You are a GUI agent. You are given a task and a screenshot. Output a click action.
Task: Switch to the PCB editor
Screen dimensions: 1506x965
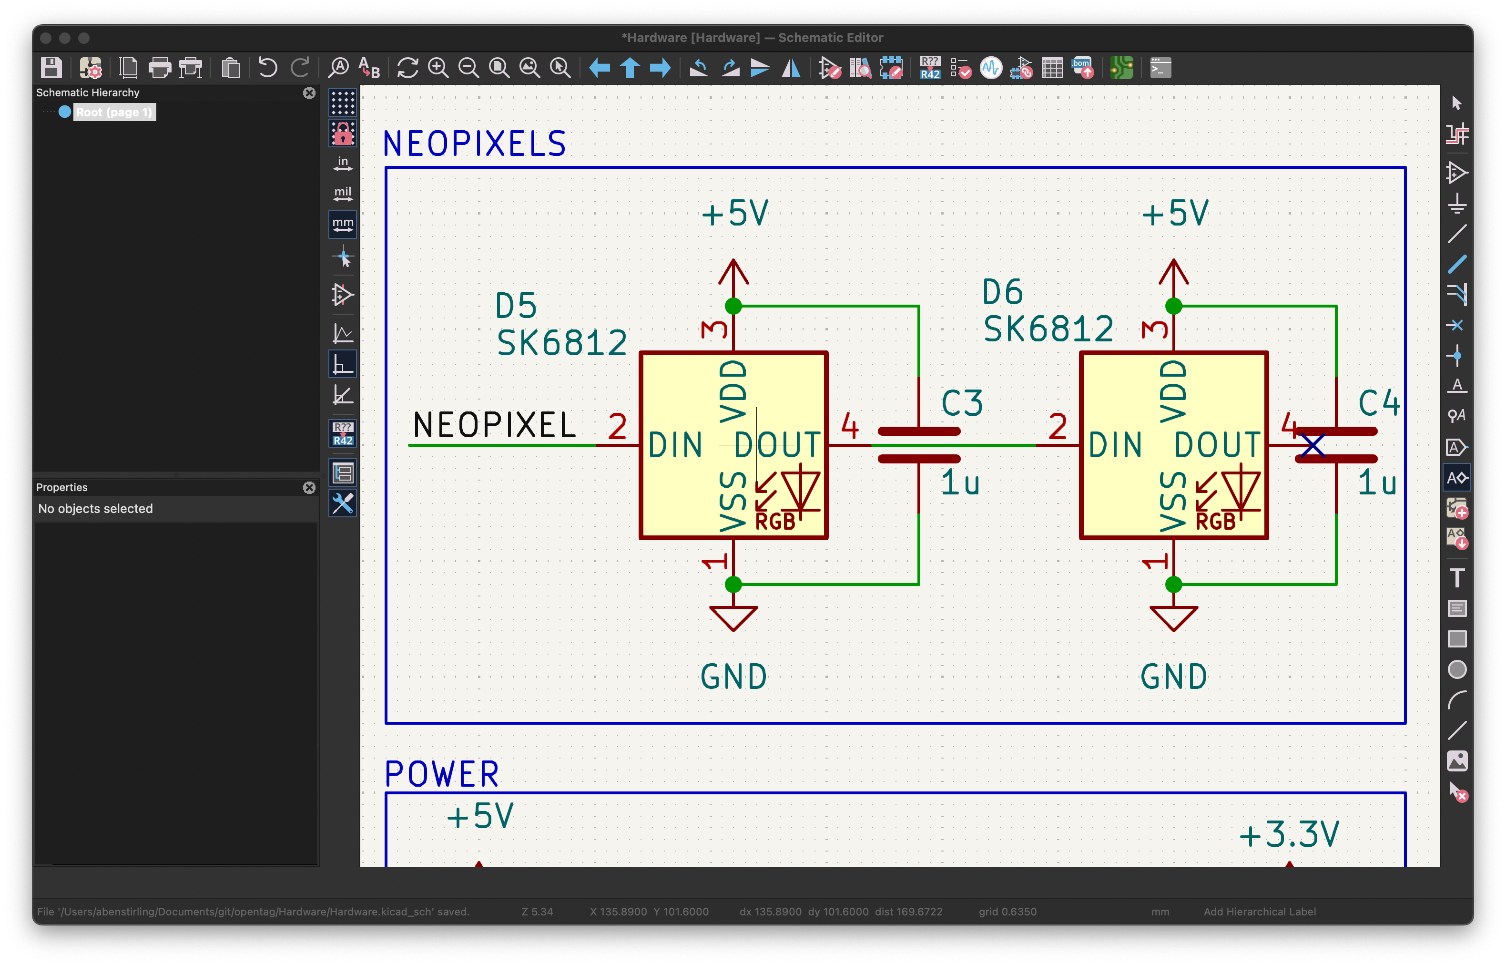(1121, 68)
